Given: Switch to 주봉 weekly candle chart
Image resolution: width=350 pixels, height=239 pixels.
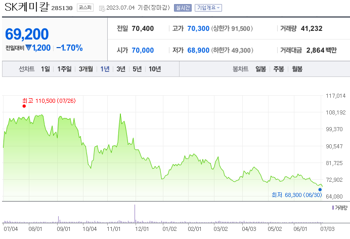Looking at the screenshot, I should pyautogui.click(x=279, y=69).
